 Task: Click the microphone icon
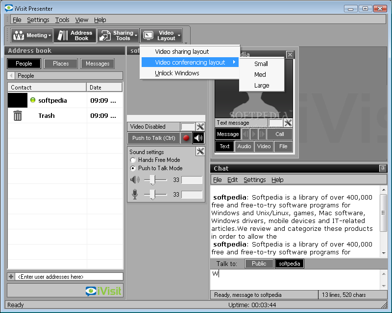pos(135,194)
